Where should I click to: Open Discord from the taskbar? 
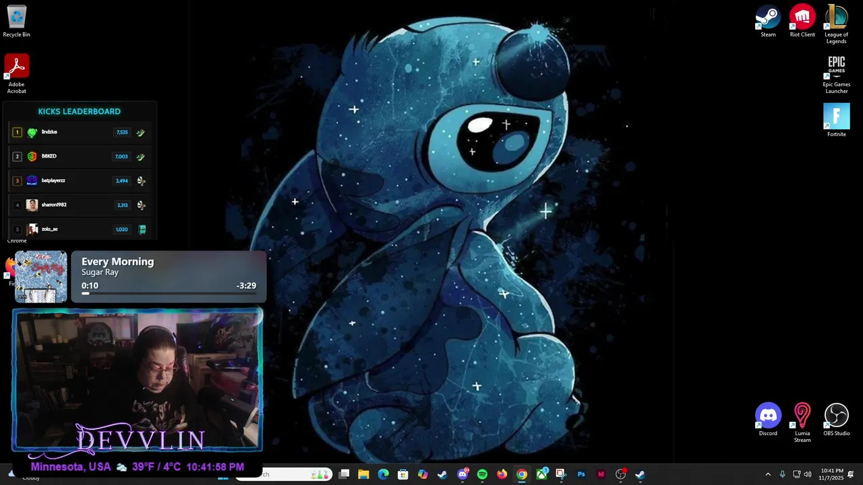point(463,474)
